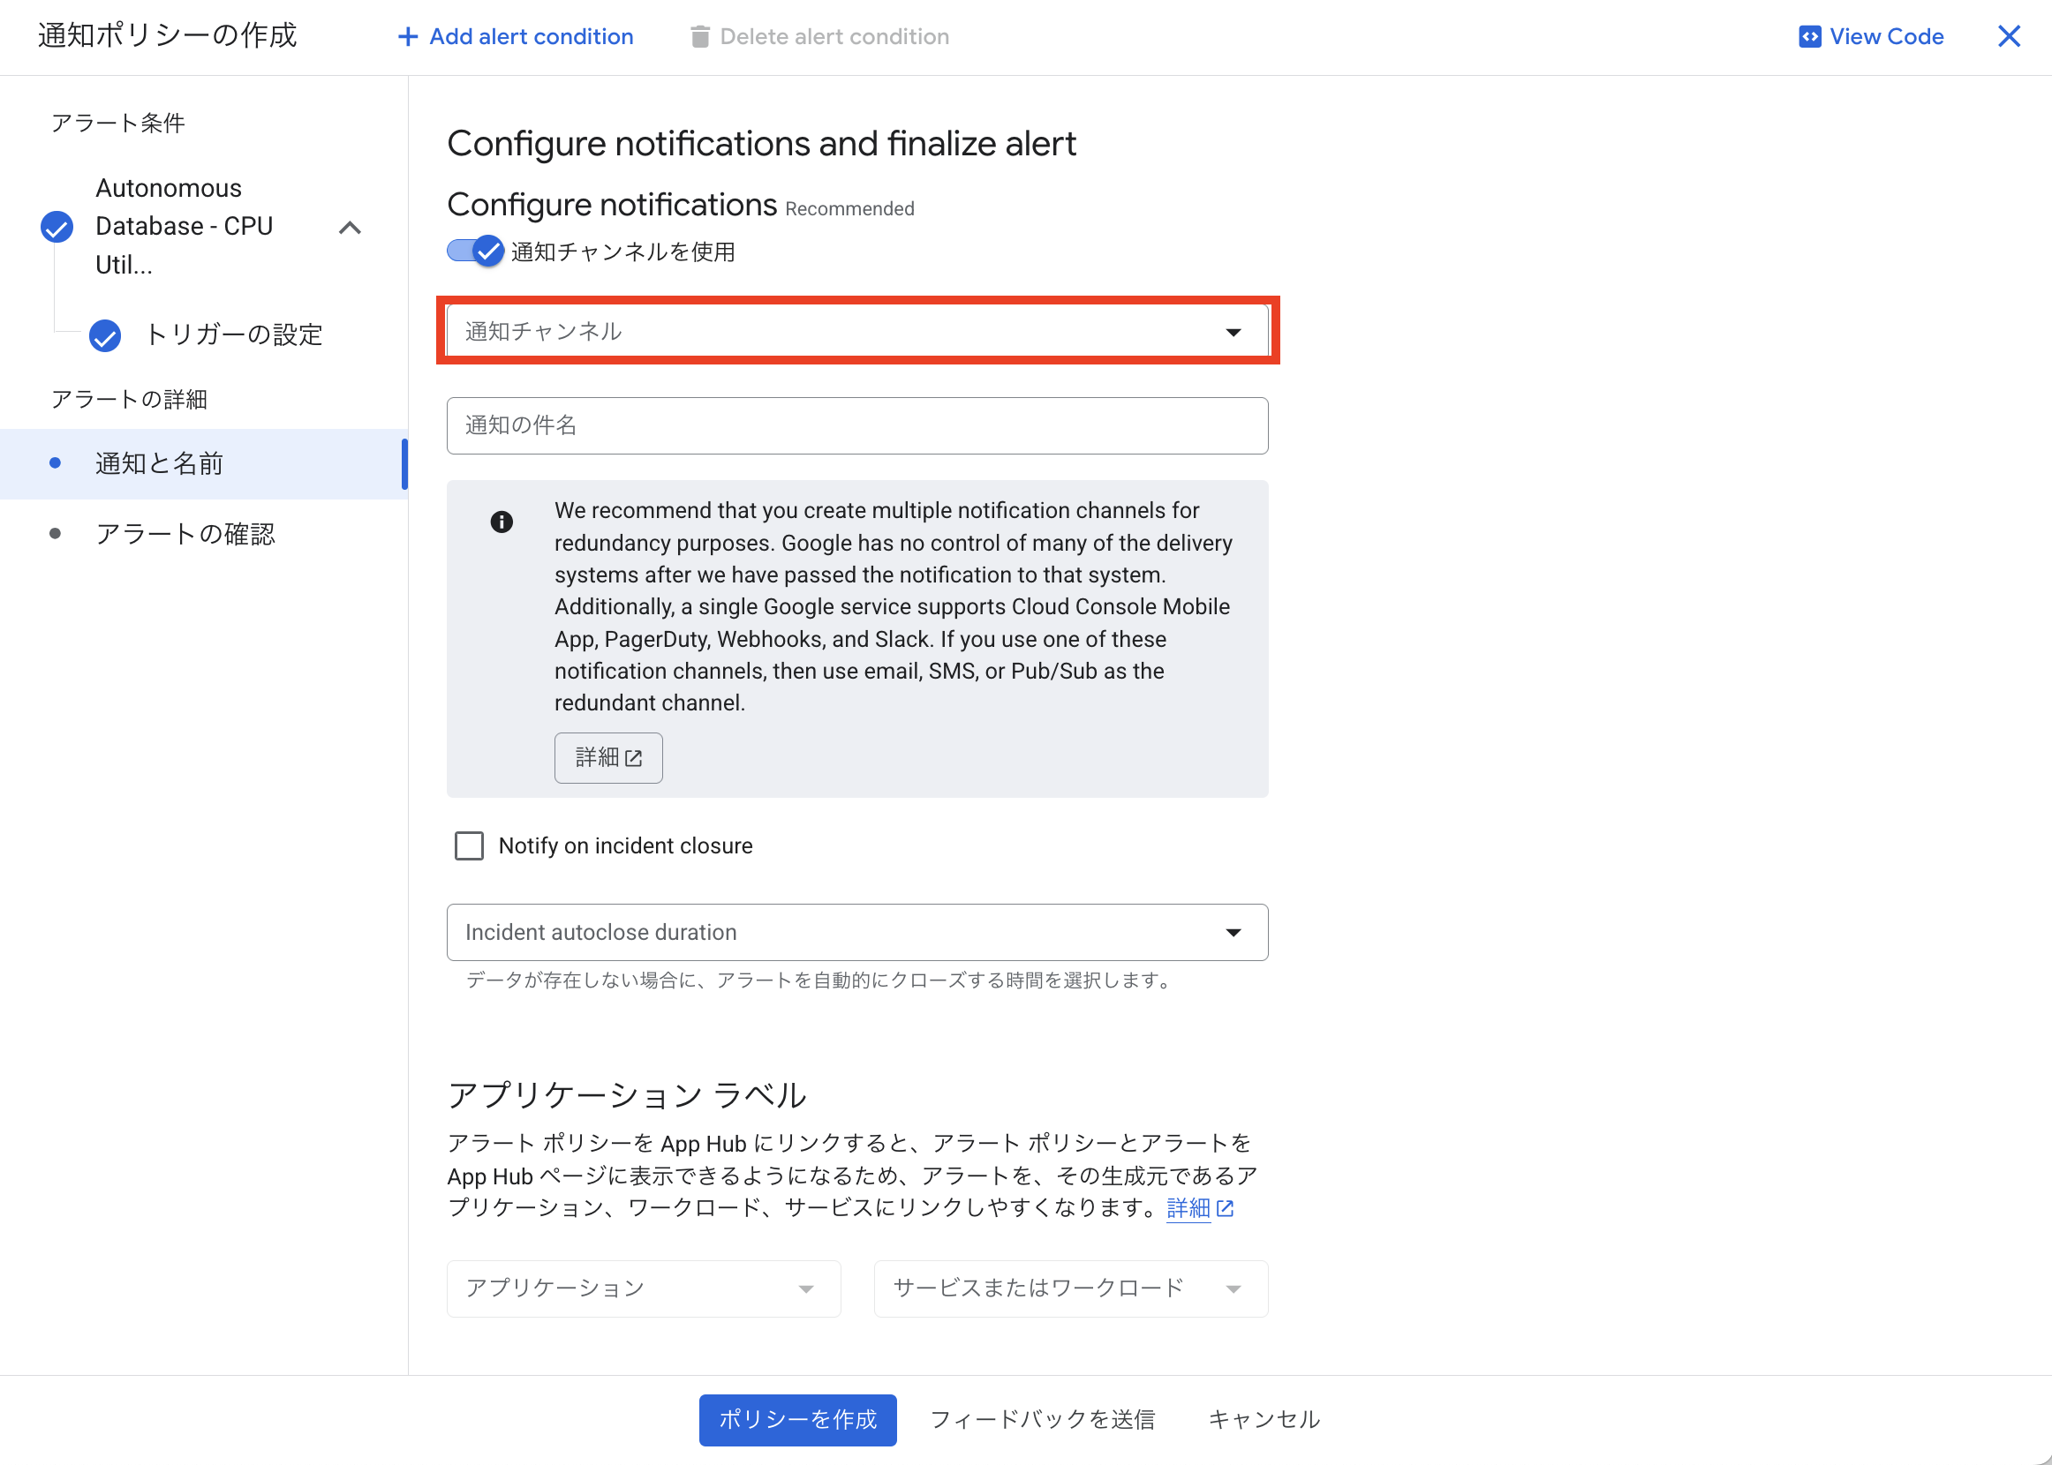Image resolution: width=2052 pixels, height=1465 pixels.
Task: Open the 詳細 external link button in the banner
Action: pyautogui.click(x=607, y=758)
